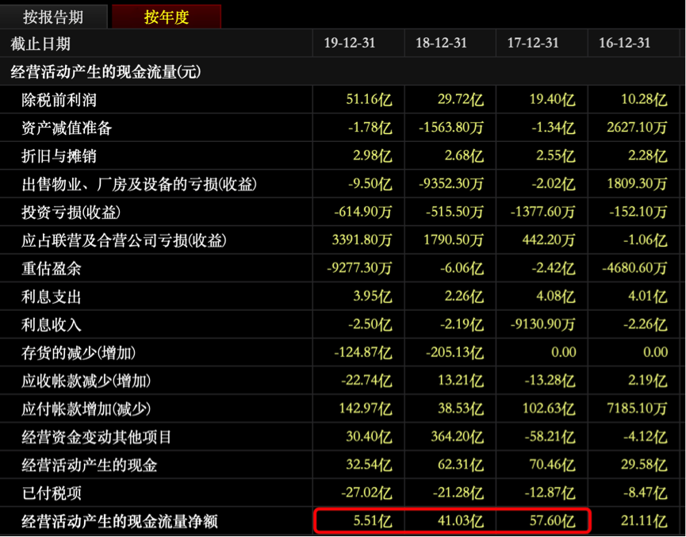Screen dimensions: 686x537
Task: Select the 16-12-31 column header
Action: coord(624,43)
